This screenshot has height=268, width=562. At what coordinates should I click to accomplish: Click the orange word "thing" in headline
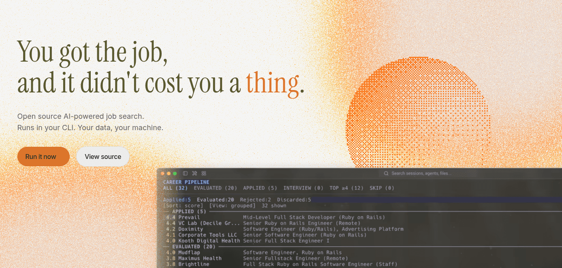pos(272,83)
